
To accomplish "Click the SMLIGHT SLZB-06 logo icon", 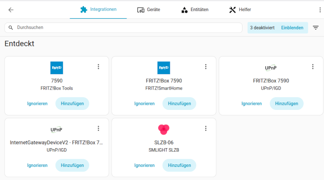I will click(163, 129).
